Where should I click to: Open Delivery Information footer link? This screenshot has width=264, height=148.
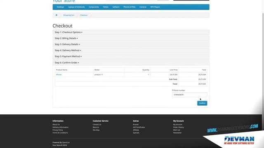click(61, 127)
